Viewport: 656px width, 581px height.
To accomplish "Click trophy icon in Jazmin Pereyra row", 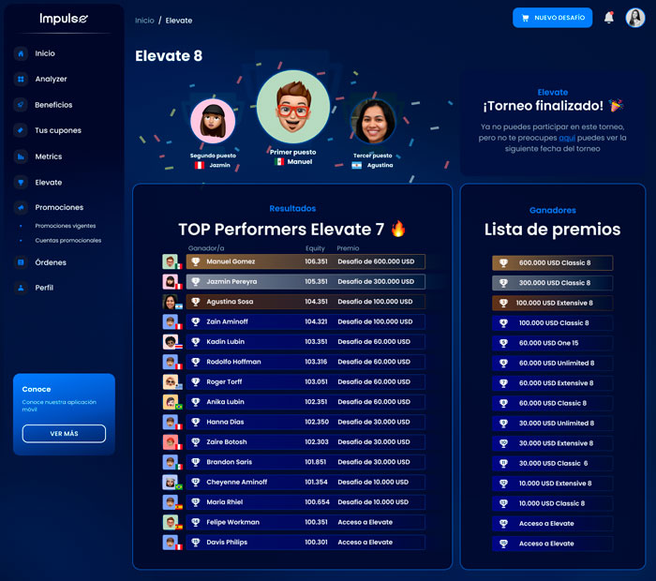I will pyautogui.click(x=195, y=281).
